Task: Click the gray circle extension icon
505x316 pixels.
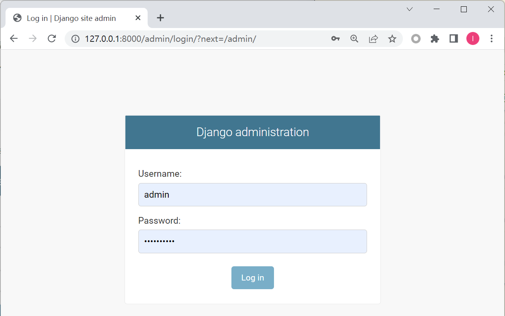Action: pyautogui.click(x=416, y=39)
